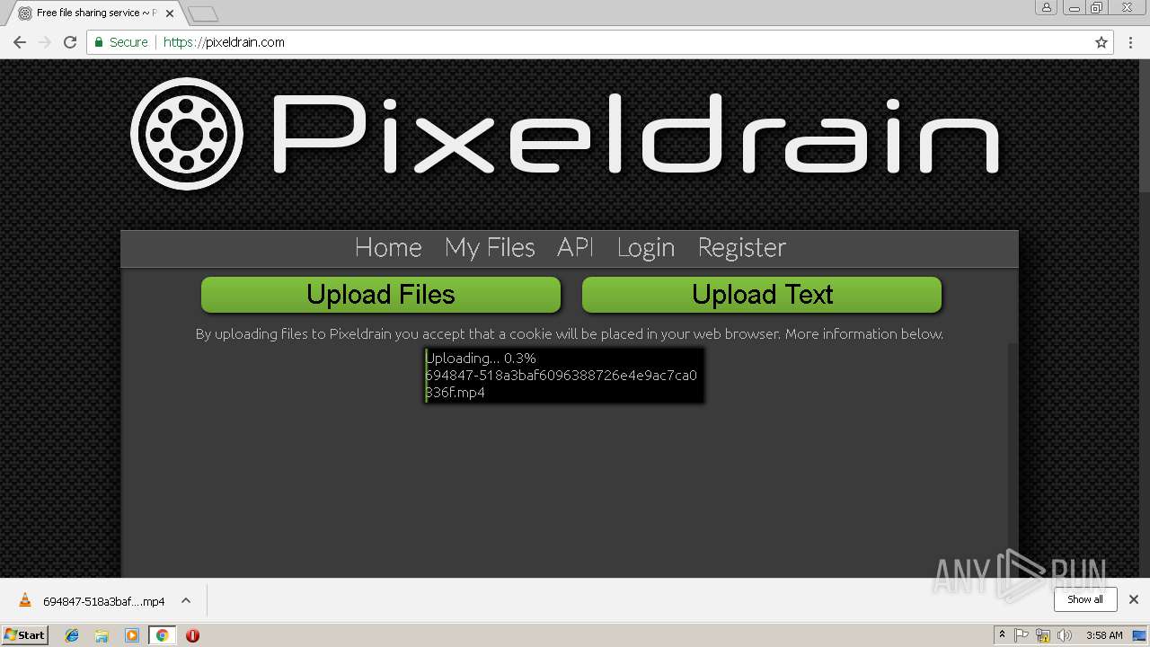
Task: Click the Chrome taskbar icon
Action: click(x=163, y=635)
